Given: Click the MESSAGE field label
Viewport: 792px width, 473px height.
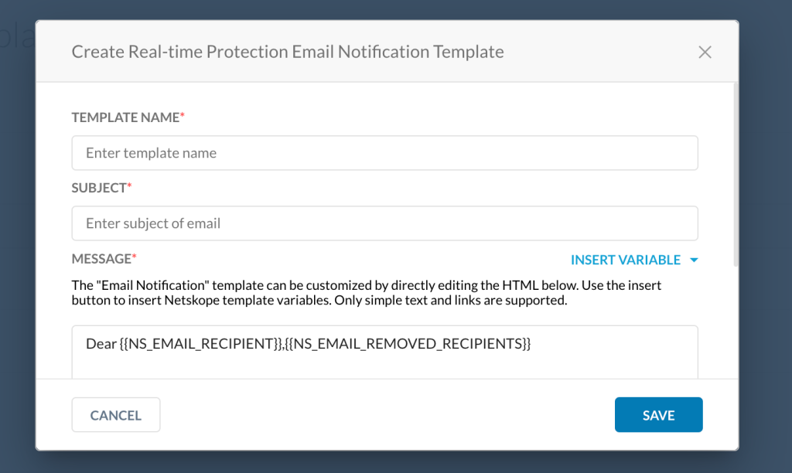Looking at the screenshot, I should coord(101,259).
